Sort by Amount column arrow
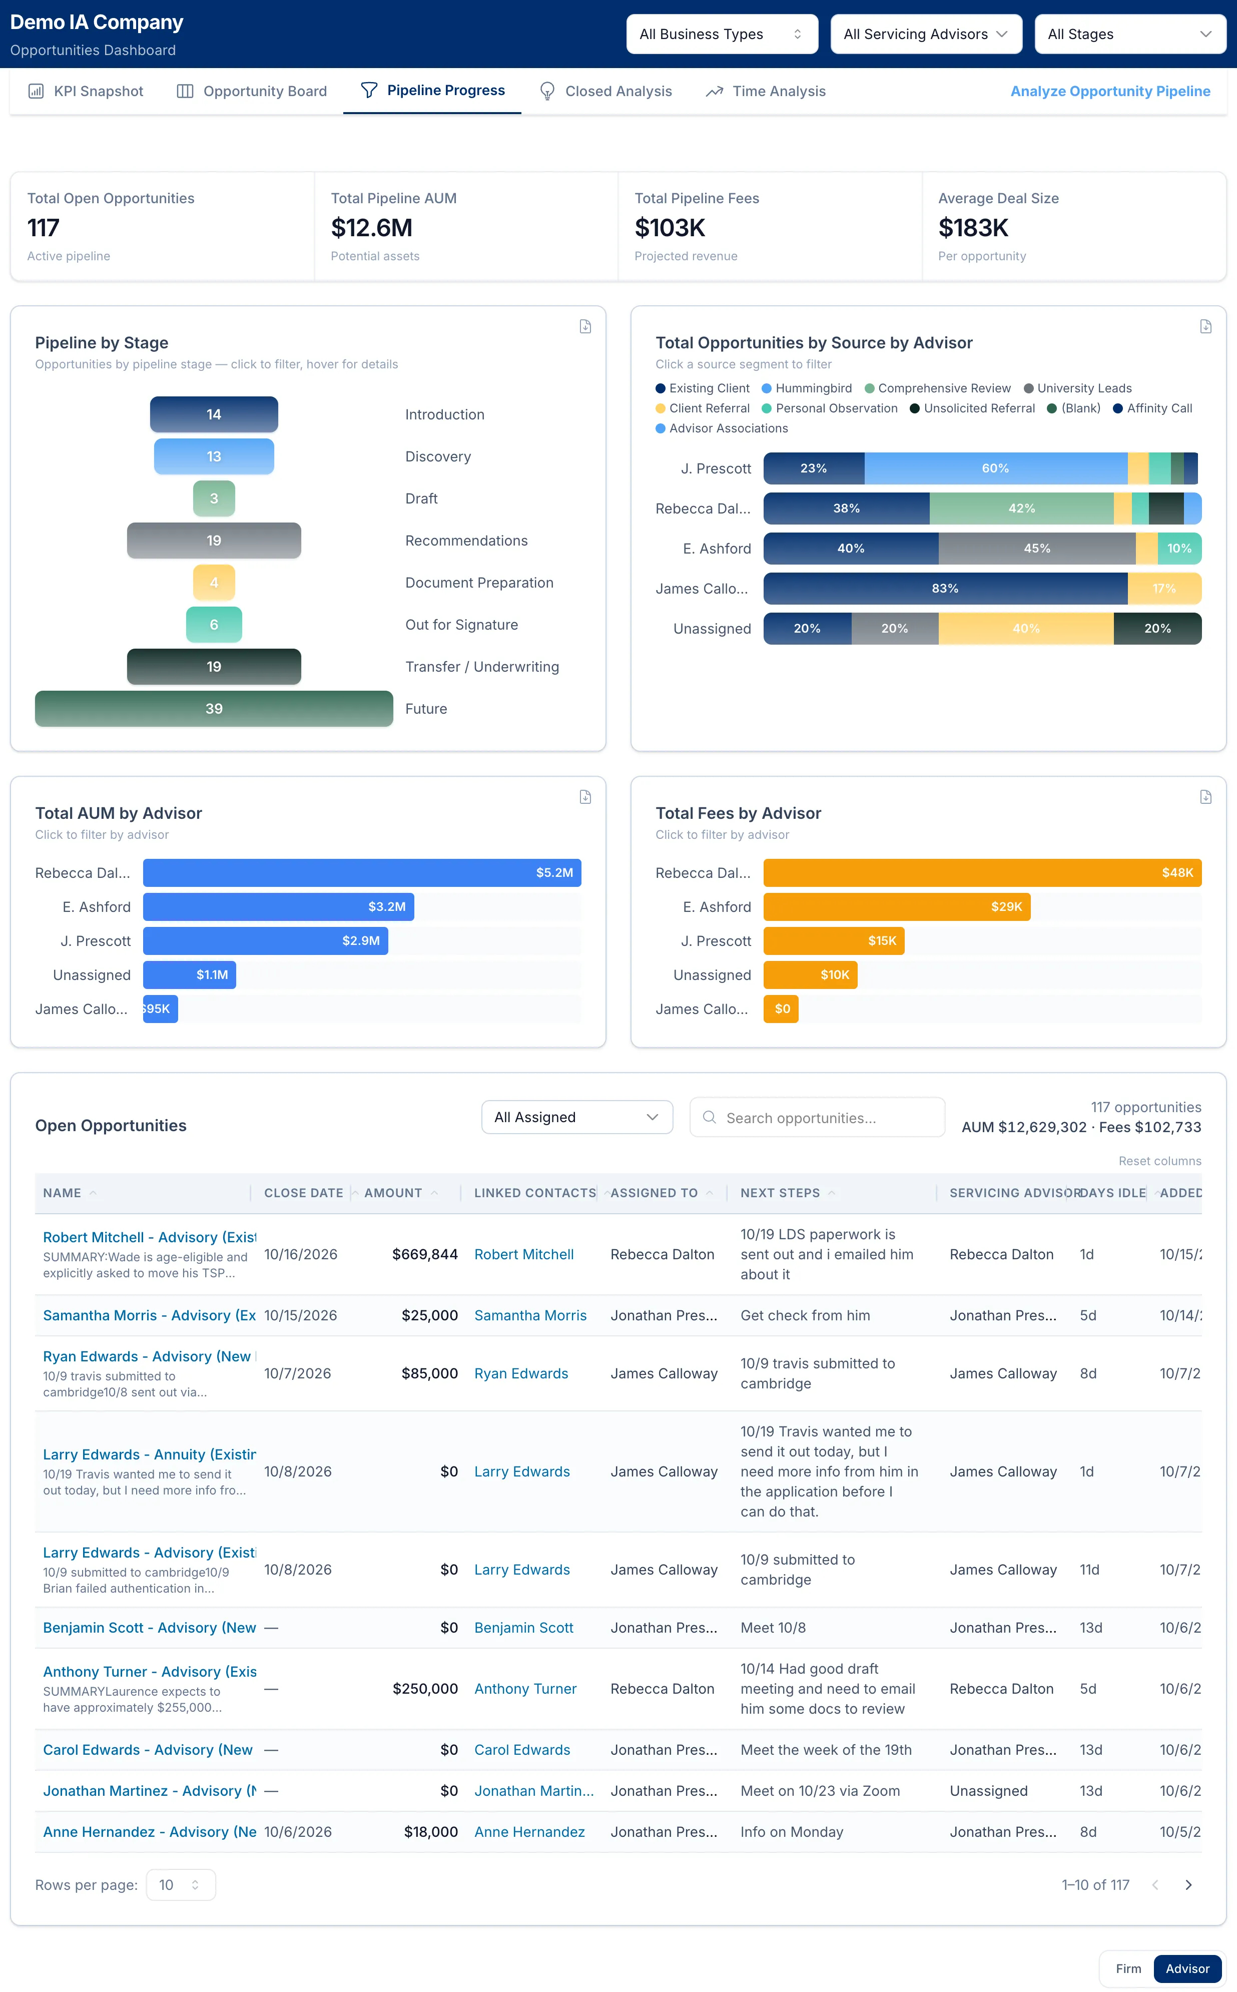 point(434,1193)
